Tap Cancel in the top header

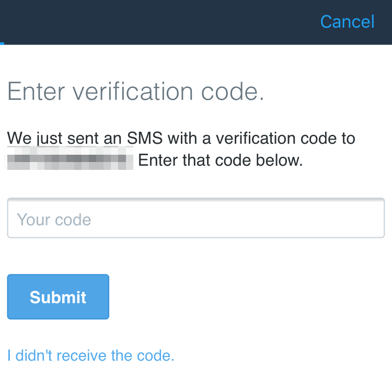tap(347, 21)
